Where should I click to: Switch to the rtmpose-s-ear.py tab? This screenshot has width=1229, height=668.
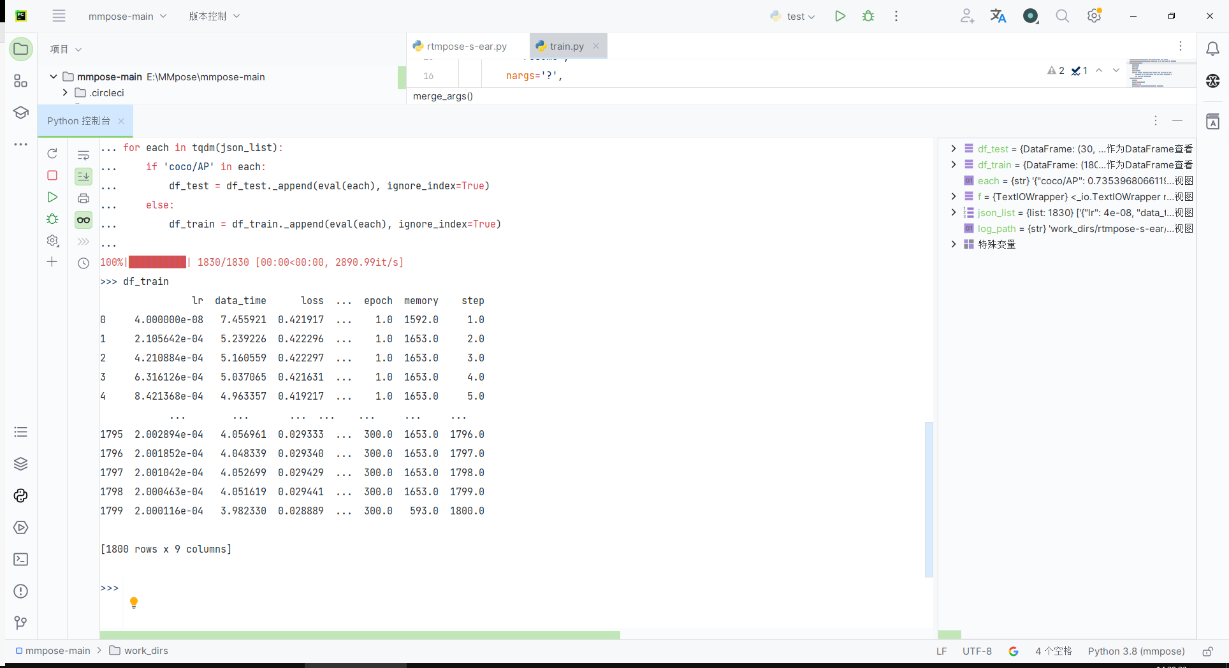[466, 47]
